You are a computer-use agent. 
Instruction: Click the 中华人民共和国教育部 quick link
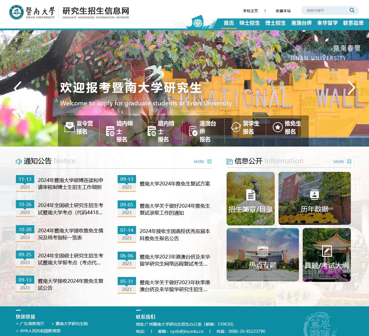click(x=40, y=331)
